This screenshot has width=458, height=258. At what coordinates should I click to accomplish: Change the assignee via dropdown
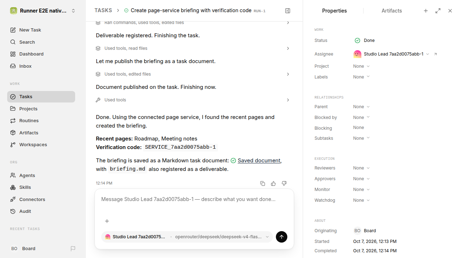pos(391,54)
